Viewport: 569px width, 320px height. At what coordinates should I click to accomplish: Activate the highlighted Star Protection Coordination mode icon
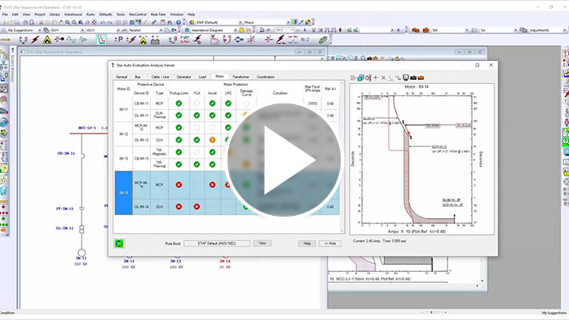[x=101, y=40]
